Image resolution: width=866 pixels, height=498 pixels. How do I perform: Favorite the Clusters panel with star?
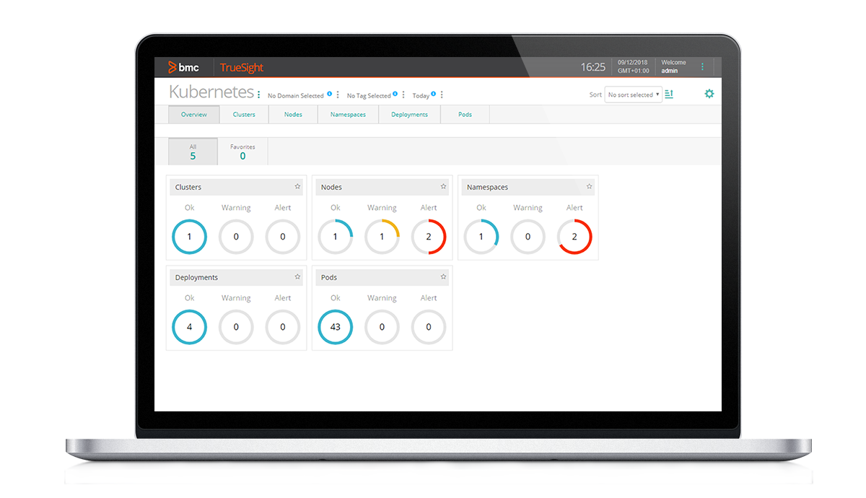point(297,186)
